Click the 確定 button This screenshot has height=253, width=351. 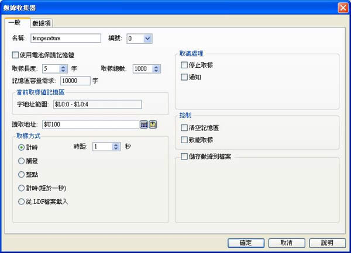coord(246,242)
